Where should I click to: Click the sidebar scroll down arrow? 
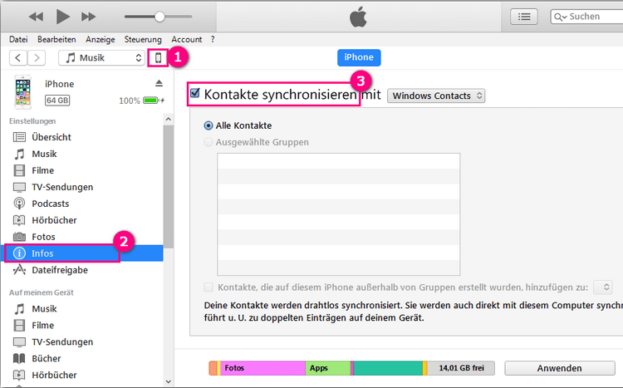(169, 381)
